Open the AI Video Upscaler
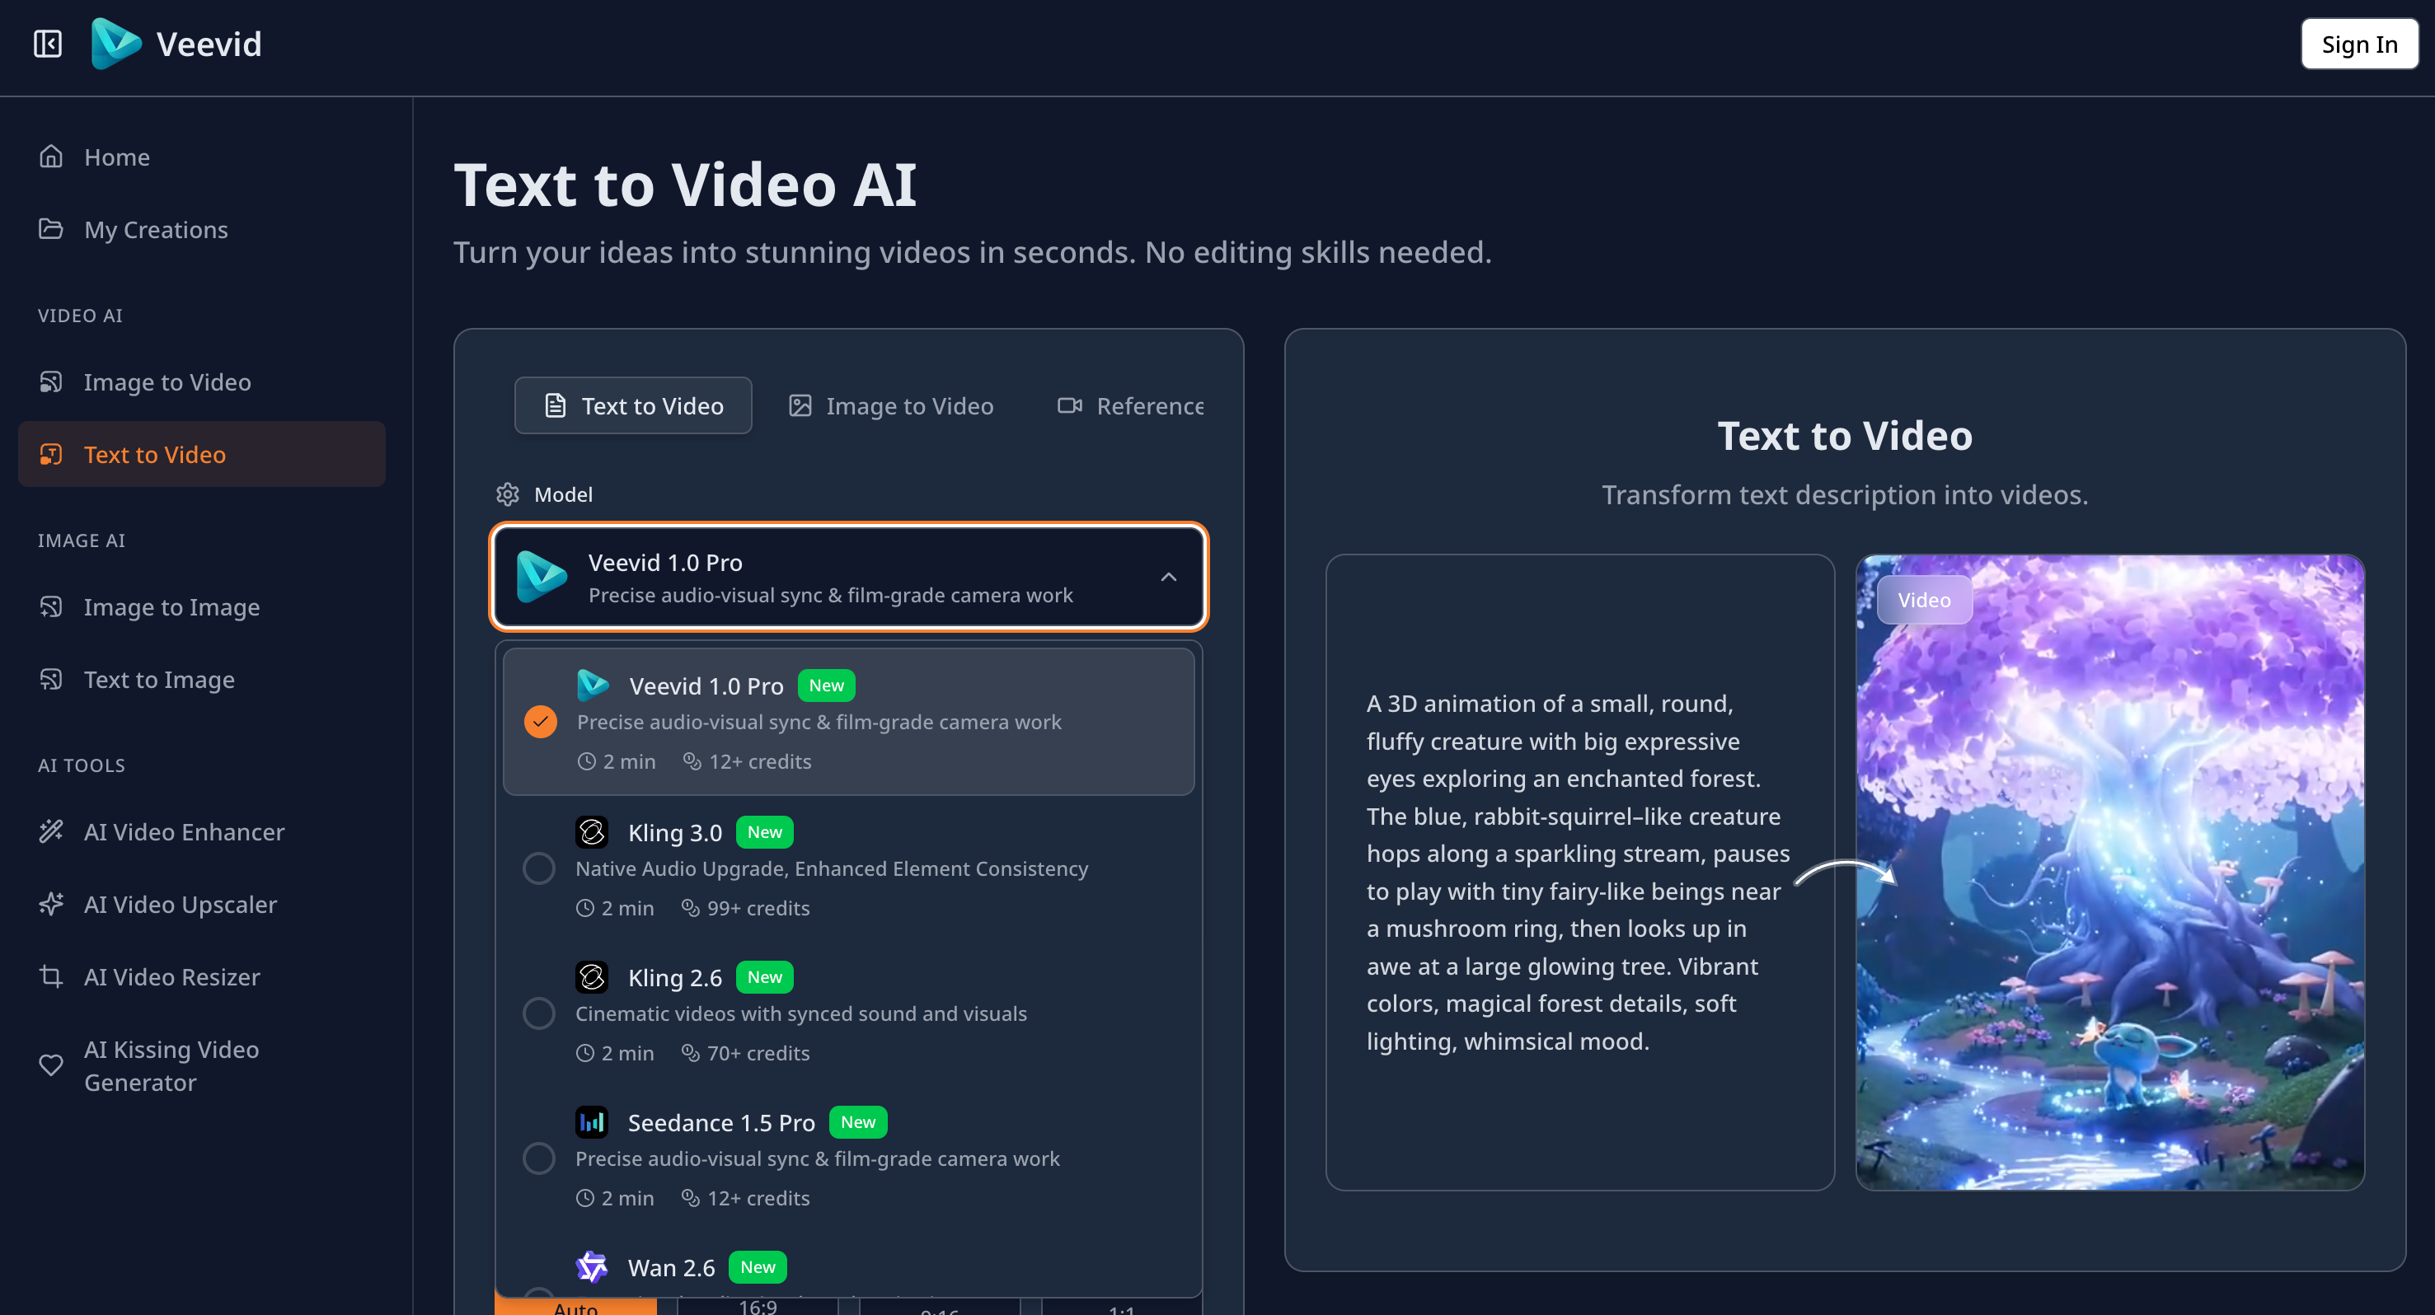Viewport: 2435px width, 1315px height. [180, 903]
